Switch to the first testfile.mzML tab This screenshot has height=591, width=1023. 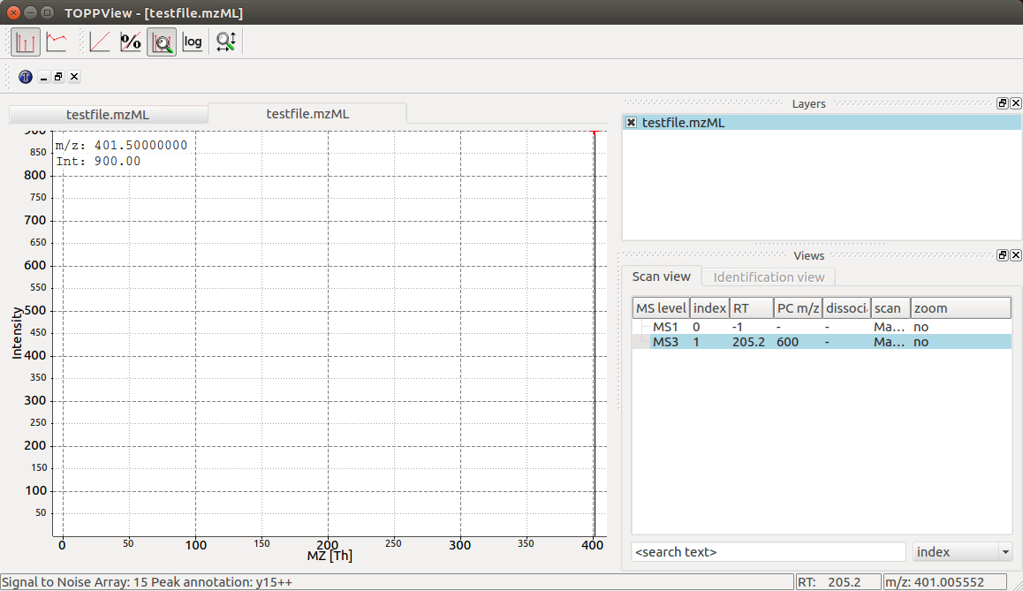coord(109,115)
